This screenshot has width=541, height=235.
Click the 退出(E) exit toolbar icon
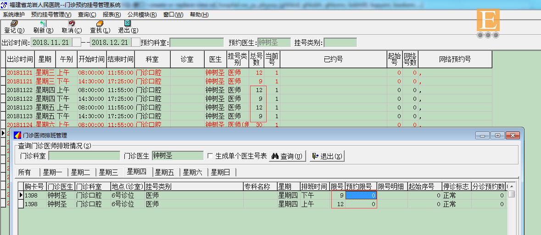pos(127,23)
